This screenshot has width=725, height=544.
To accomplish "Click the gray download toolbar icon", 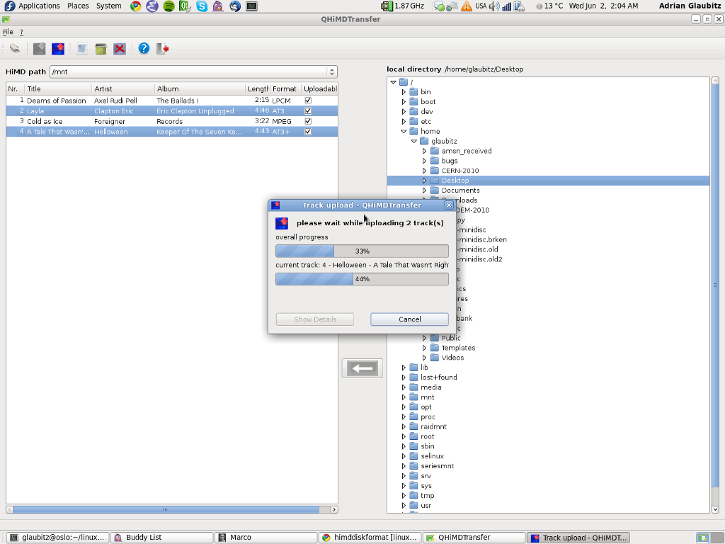I will pyautogui.click(x=40, y=49).
